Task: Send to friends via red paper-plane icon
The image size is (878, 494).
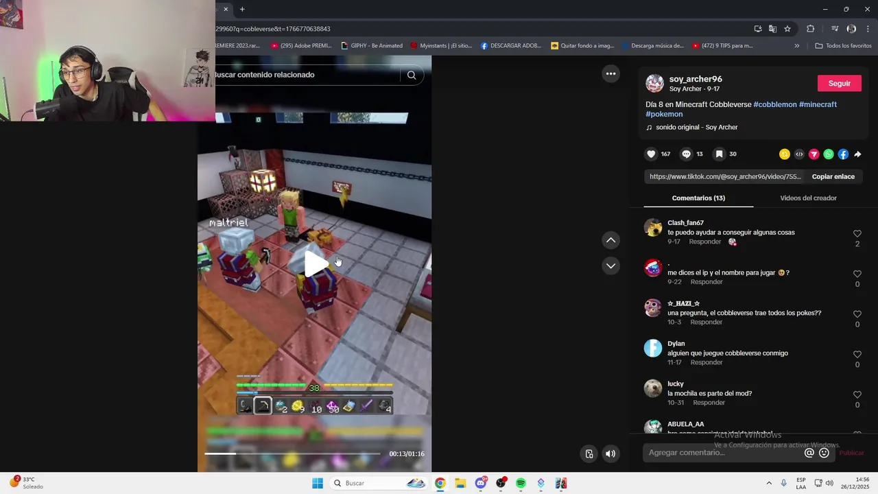Action: click(814, 154)
